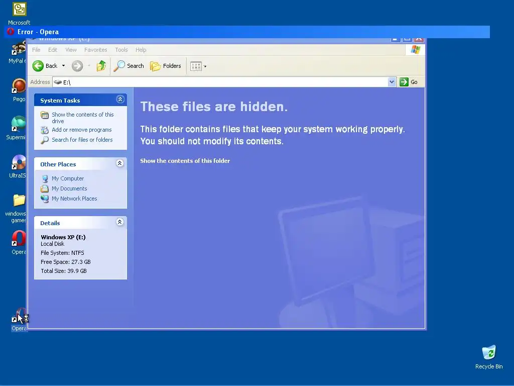Open My Documents from Other Places
This screenshot has height=386, width=514.
(x=69, y=189)
